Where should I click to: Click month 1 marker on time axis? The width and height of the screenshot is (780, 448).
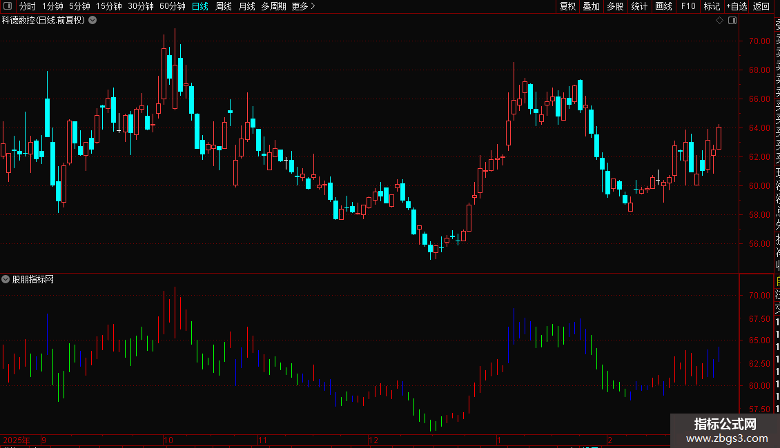pyautogui.click(x=498, y=440)
